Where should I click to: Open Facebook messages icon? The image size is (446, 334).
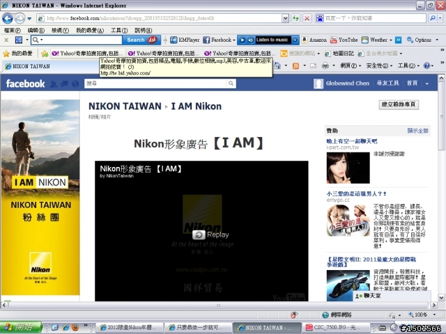64,83
